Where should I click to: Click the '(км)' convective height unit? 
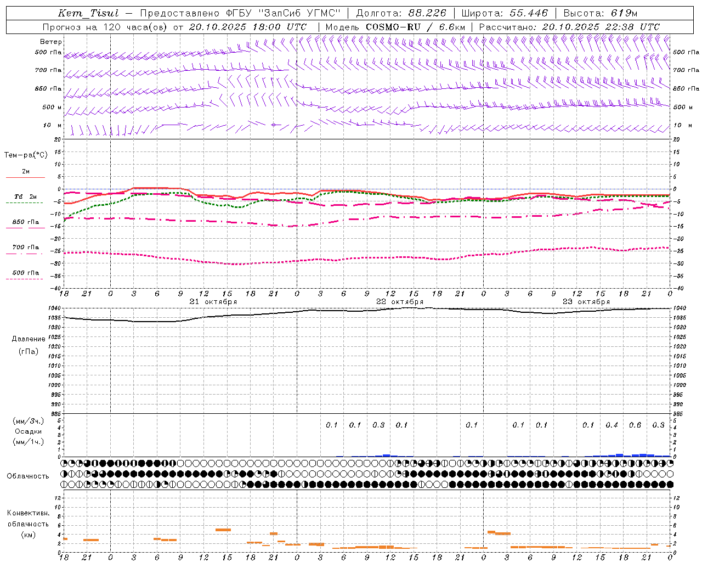pyautogui.click(x=28, y=535)
